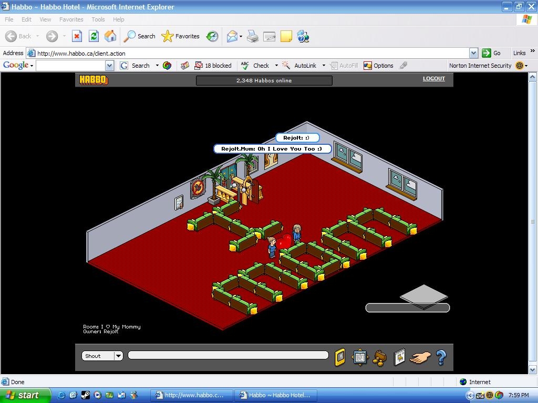Expand the Links toolbar chevron
538x403 pixels.
tap(533, 51)
